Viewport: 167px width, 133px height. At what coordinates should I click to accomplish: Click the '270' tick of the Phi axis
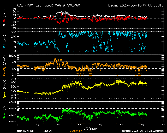tap(14, 37)
